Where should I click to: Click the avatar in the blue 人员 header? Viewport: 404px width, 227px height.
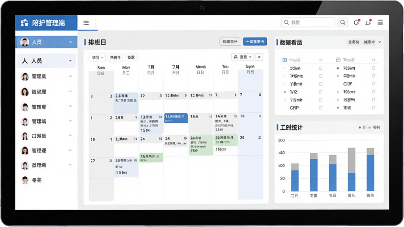coord(25,42)
